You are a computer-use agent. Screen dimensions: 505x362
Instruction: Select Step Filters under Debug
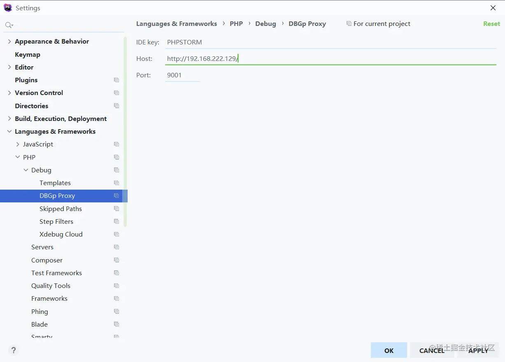coord(56,221)
